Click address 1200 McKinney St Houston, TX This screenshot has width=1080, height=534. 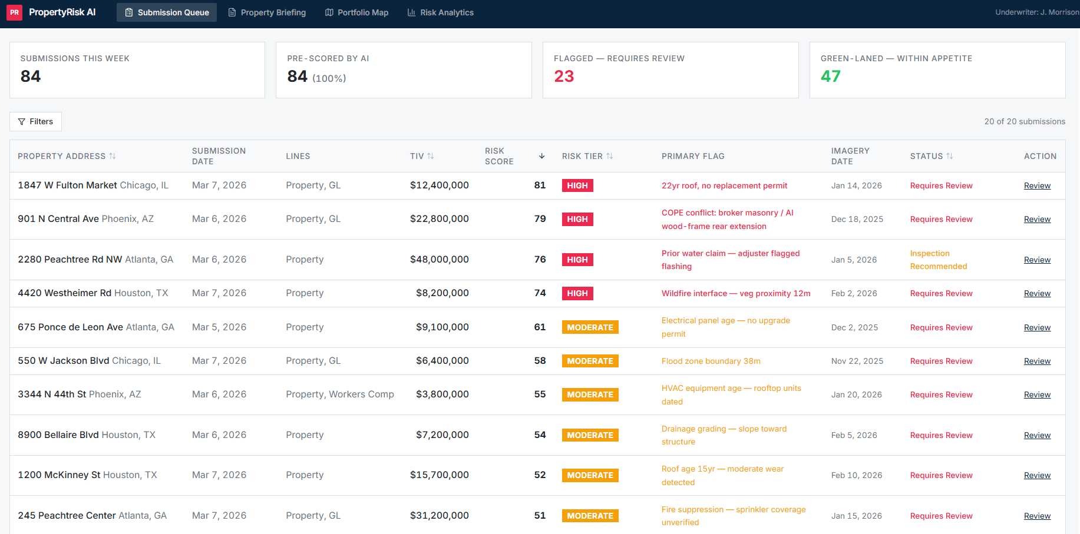(87, 475)
